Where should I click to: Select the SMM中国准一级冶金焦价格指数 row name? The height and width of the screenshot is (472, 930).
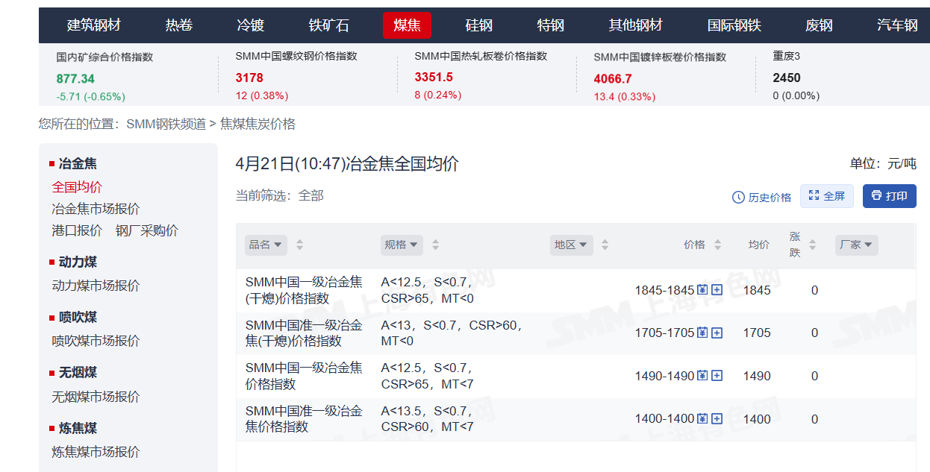(304, 419)
